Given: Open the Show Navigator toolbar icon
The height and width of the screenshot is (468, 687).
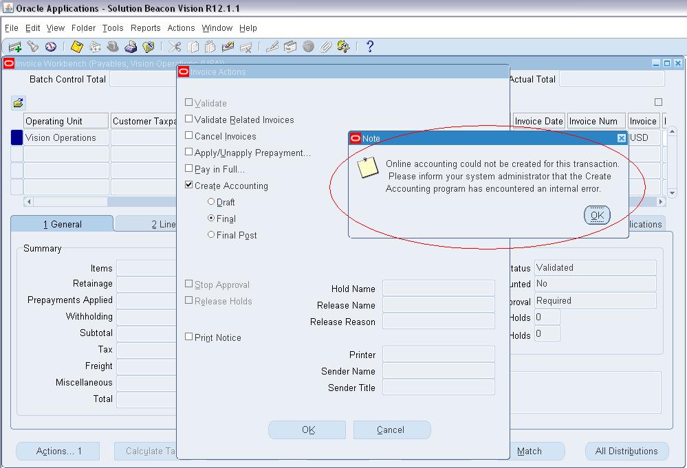Looking at the screenshot, I should [50, 47].
